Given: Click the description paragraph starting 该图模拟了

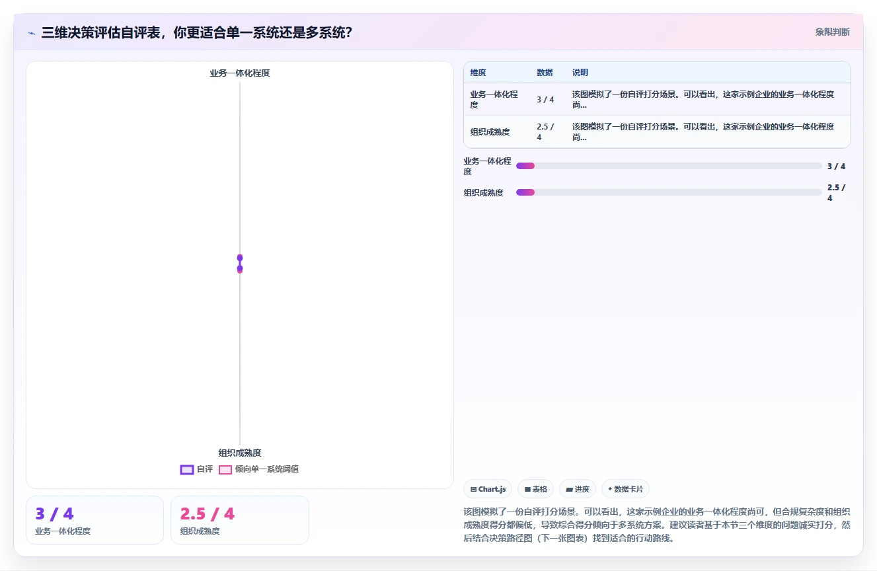Looking at the screenshot, I should [657, 525].
